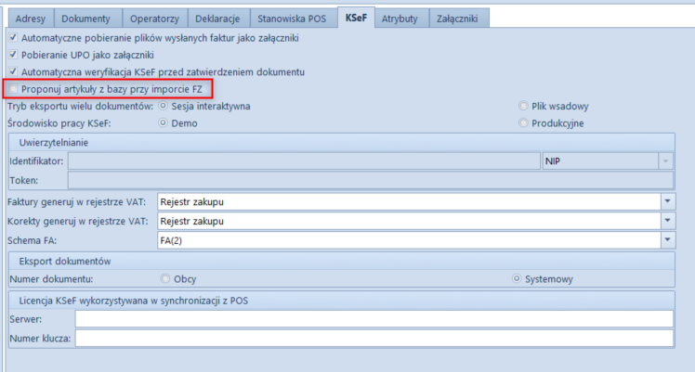Screen dimensions: 695x372
Task: Click the Licencja KSeF section header
Action: pos(342,301)
